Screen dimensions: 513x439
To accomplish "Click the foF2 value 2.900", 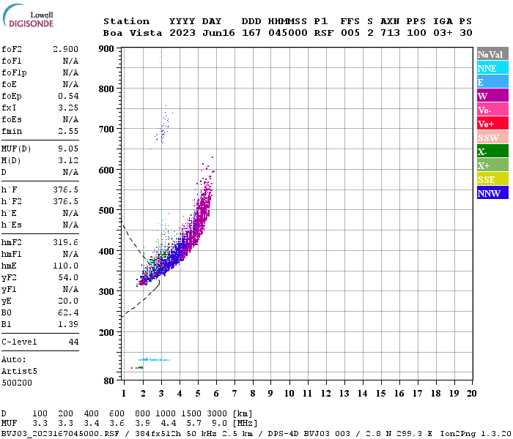I will tap(65, 49).
